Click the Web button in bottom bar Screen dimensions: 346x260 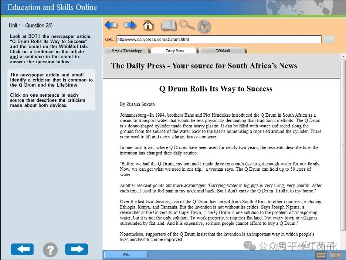126,254
